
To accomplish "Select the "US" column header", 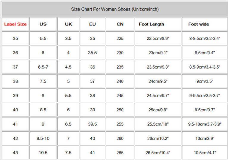I will (43, 24).
